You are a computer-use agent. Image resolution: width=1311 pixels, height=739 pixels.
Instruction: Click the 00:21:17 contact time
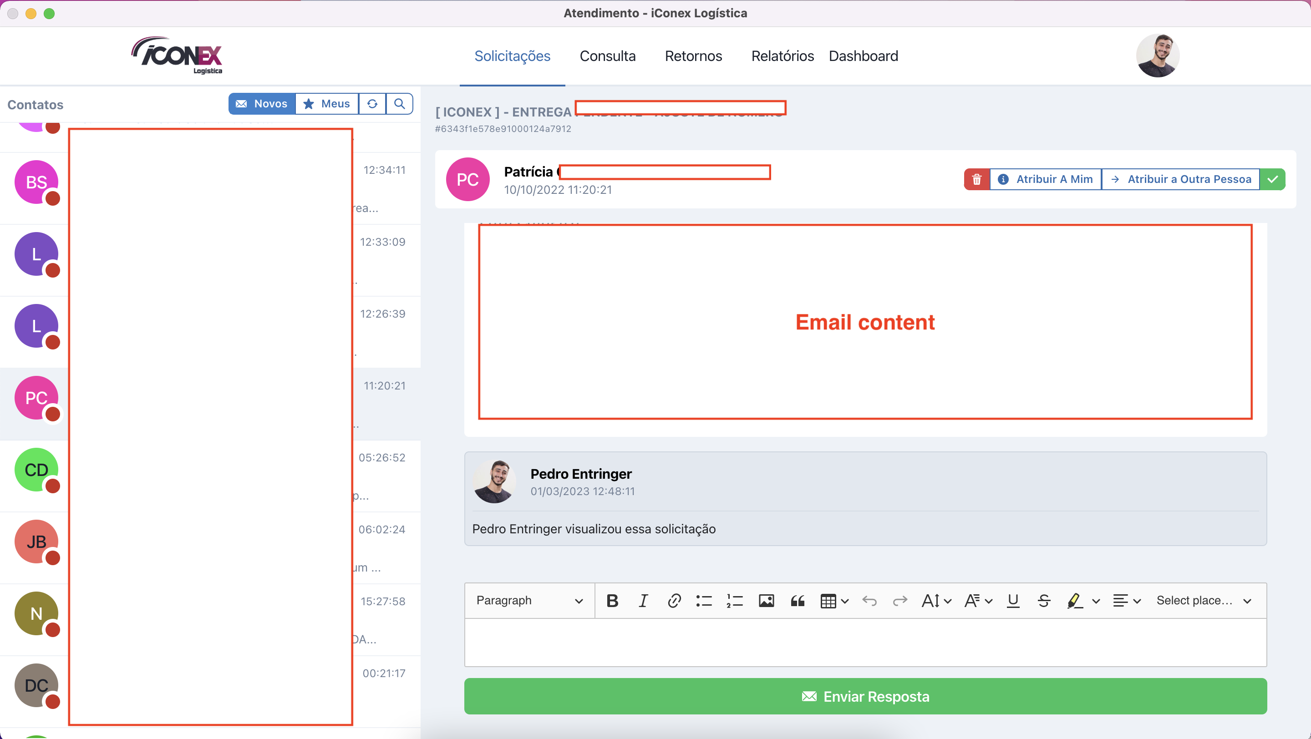click(384, 673)
